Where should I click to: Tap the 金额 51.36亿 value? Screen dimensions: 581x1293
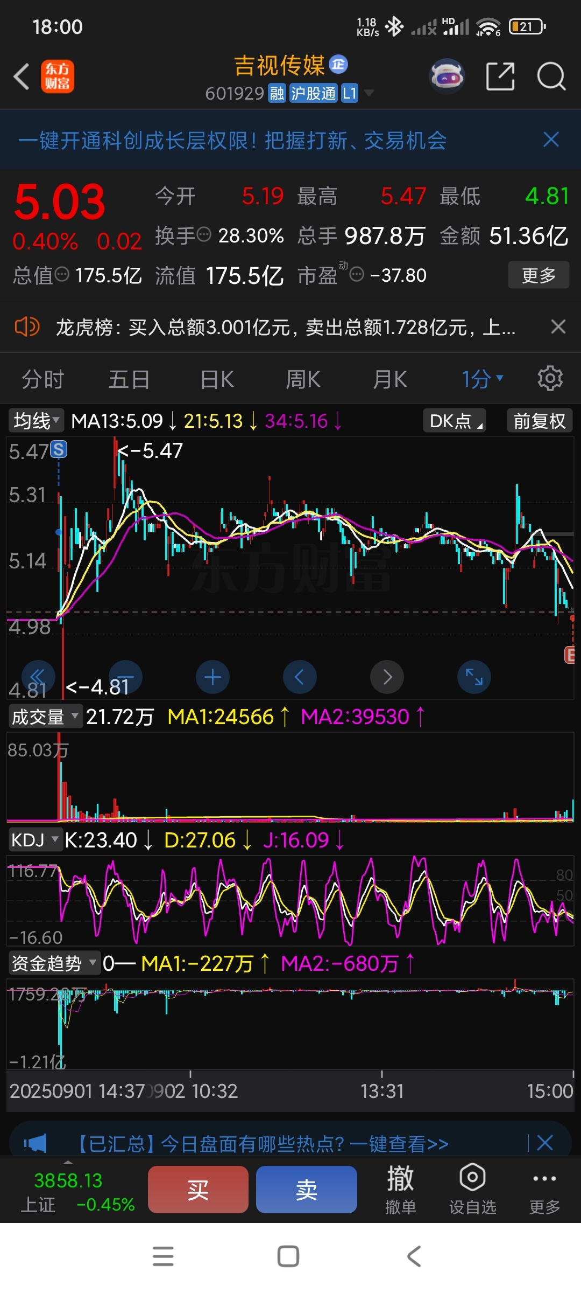529,235
